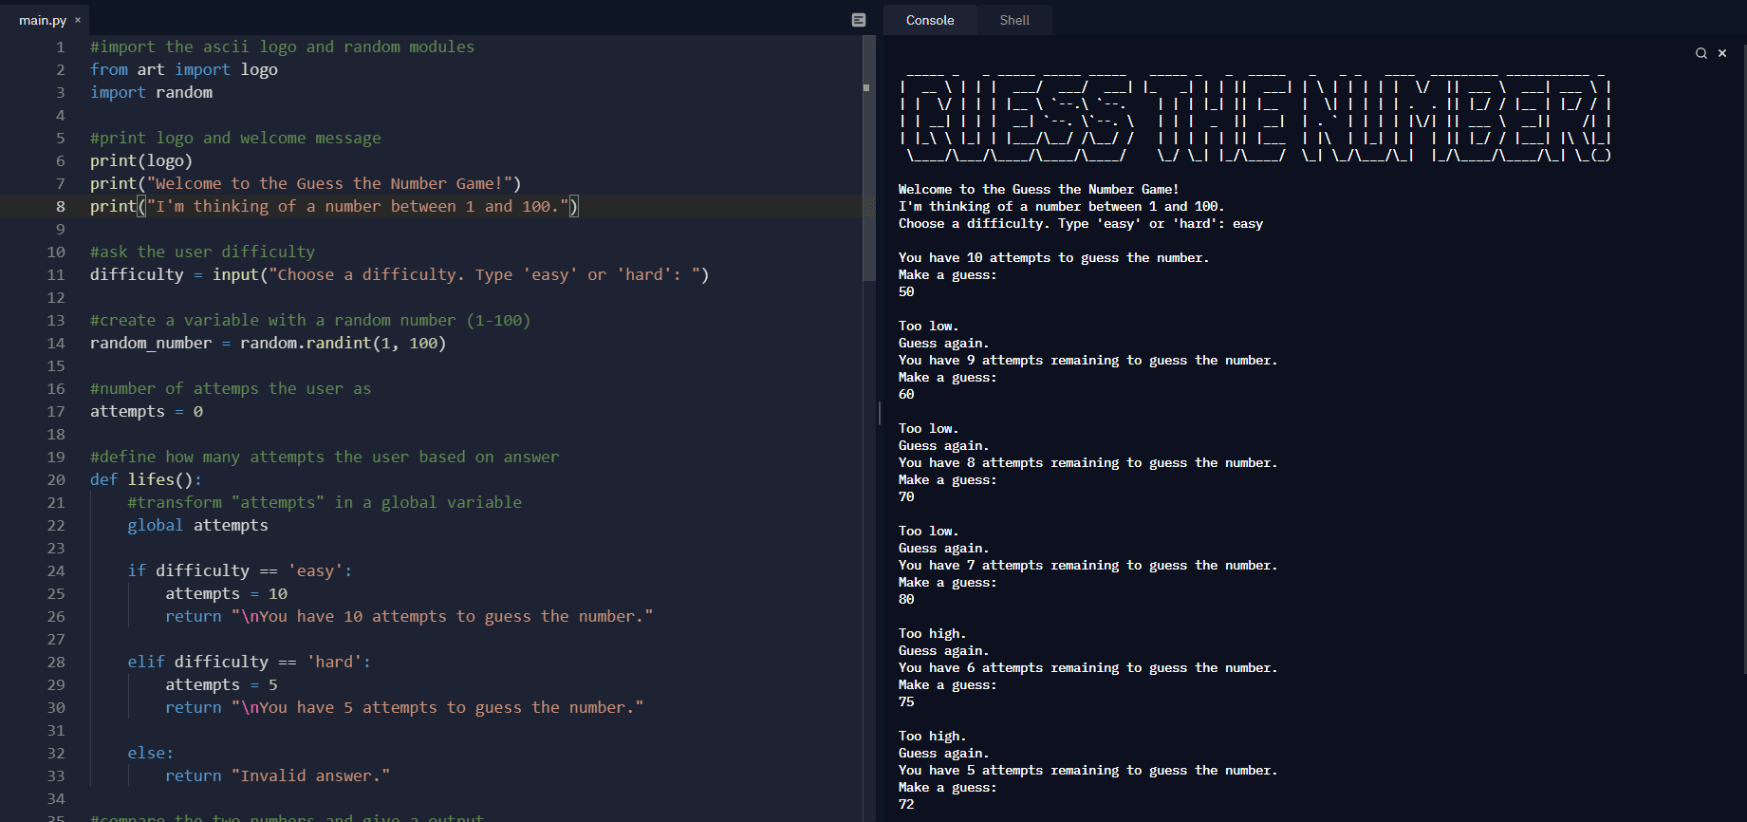Open the console search magnifier
Image resolution: width=1747 pixels, height=822 pixels.
tap(1701, 53)
